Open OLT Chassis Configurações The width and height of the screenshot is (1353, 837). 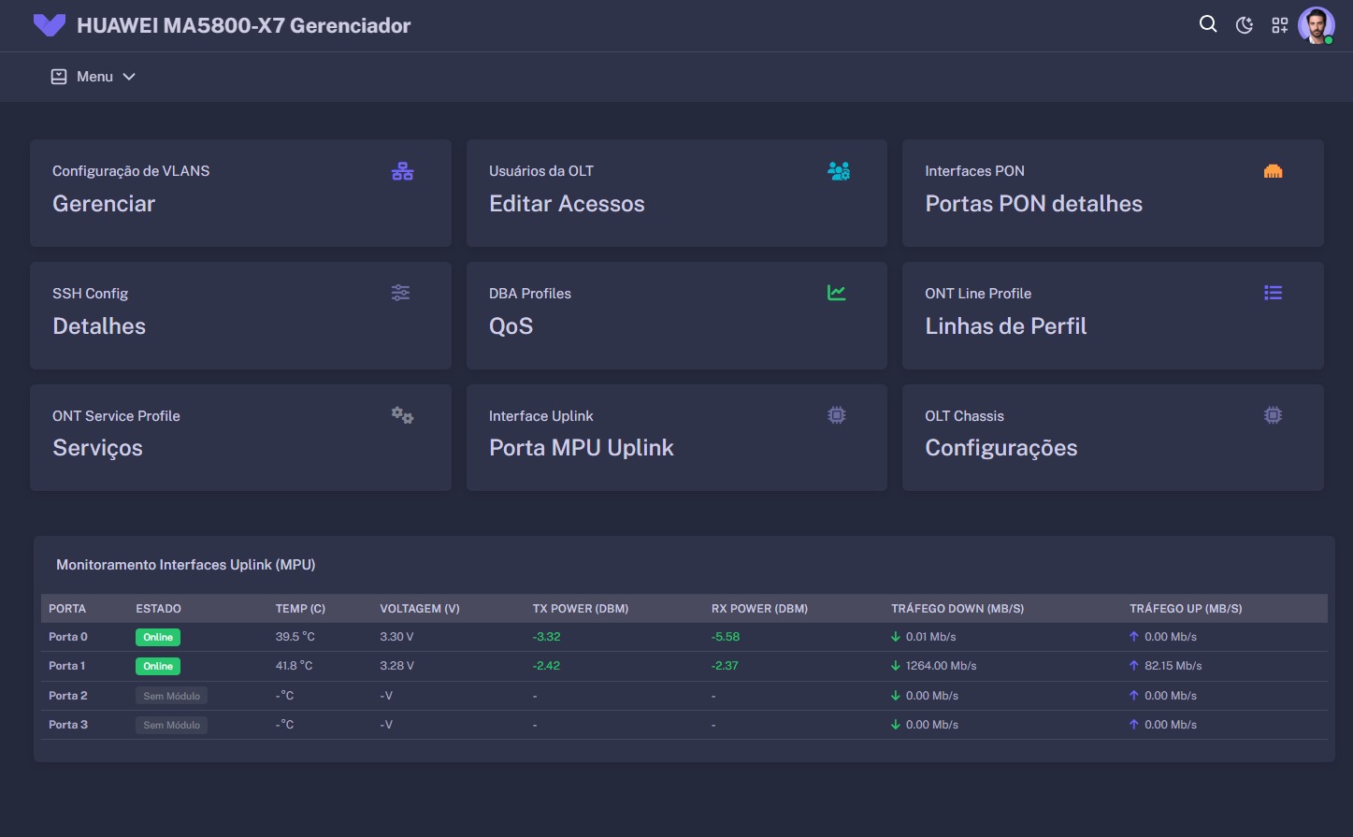[x=1000, y=448]
